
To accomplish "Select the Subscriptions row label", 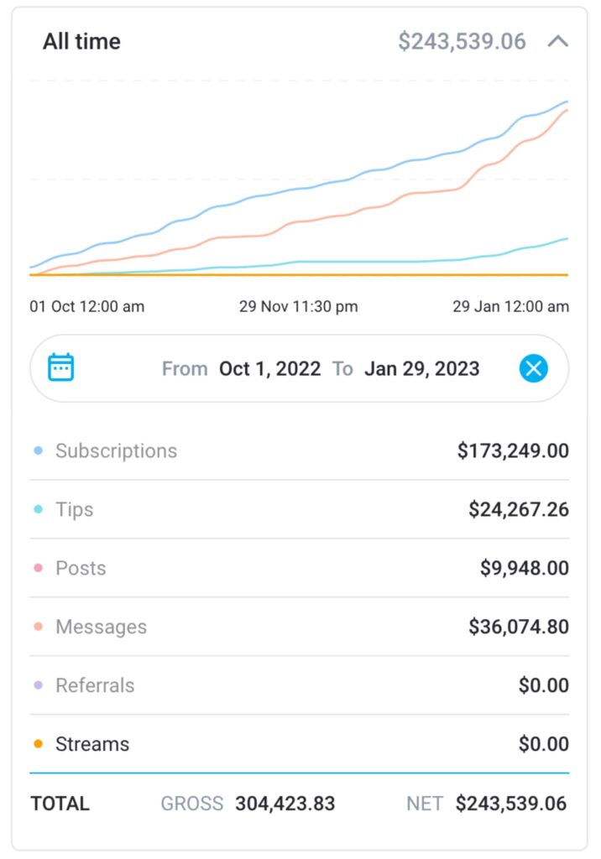I will 116,450.
